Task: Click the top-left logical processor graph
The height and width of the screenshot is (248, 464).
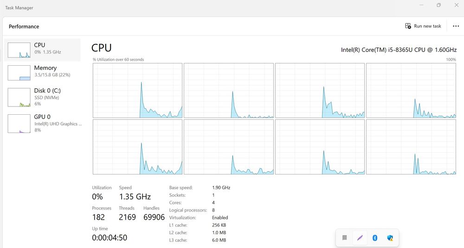Action: (138, 90)
